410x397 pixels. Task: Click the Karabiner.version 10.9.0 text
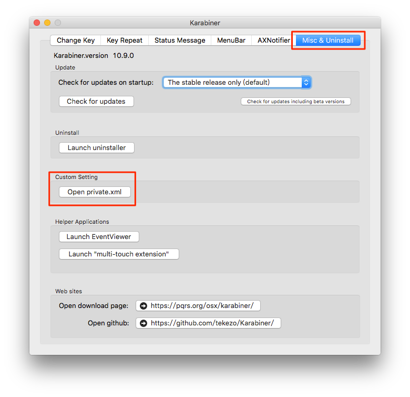tap(94, 55)
